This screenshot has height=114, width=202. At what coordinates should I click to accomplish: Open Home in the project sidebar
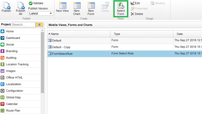[20, 31]
